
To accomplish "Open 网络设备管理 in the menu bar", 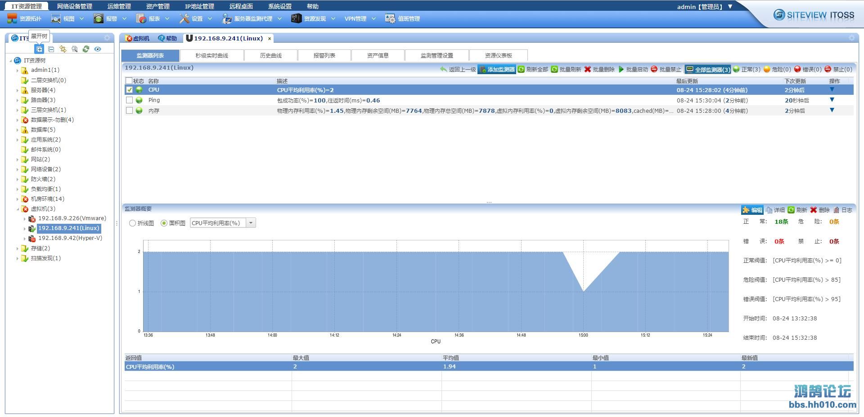I will click(75, 6).
